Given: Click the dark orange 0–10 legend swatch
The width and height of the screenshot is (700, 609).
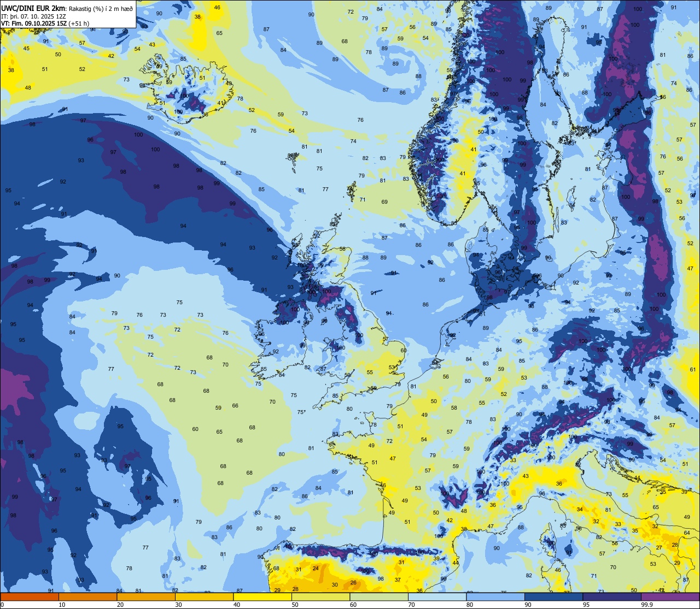Looking at the screenshot, I should 30,597.
